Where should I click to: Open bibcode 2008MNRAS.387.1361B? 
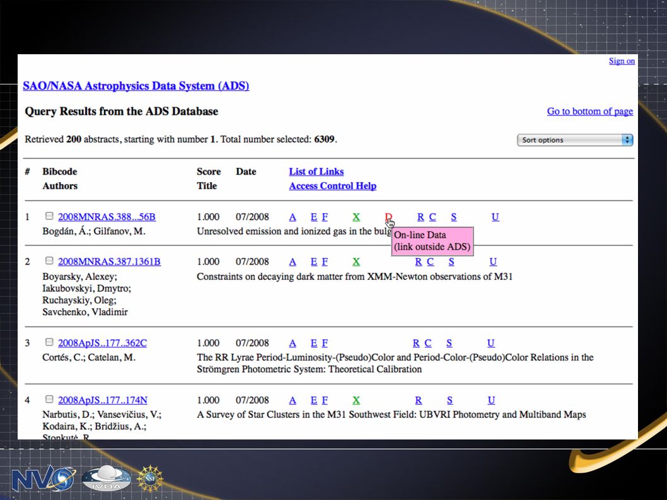tap(109, 262)
